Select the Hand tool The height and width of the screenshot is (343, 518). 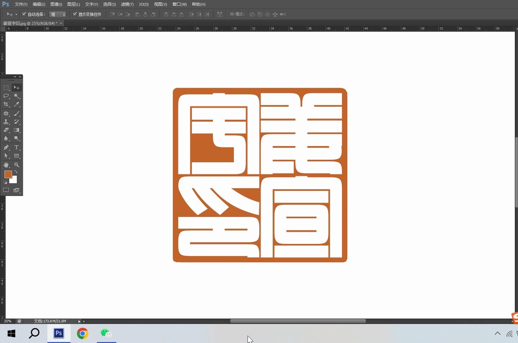click(6, 165)
